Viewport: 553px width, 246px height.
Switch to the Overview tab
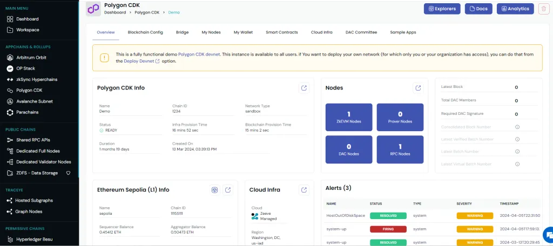(x=106, y=32)
